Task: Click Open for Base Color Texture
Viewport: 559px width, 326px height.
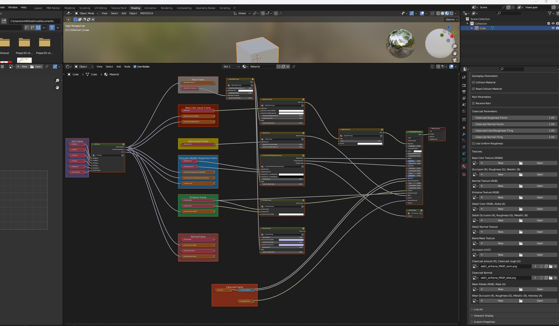Action: coord(540,163)
